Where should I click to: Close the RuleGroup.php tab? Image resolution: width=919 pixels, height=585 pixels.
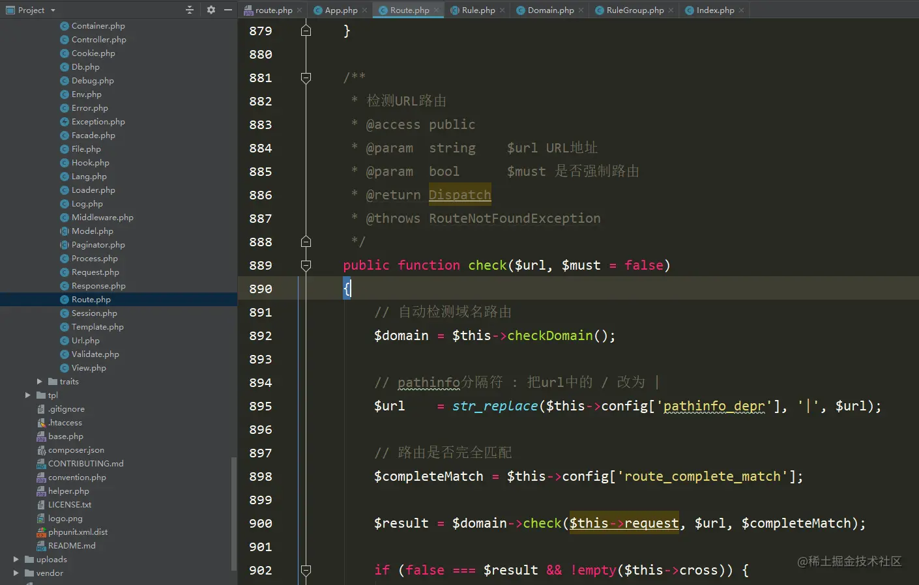(671, 10)
